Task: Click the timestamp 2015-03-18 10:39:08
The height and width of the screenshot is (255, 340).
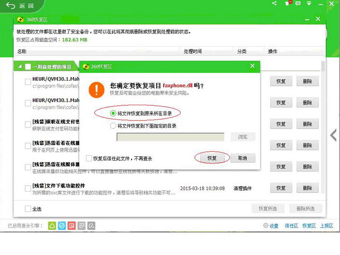Action: [202, 188]
